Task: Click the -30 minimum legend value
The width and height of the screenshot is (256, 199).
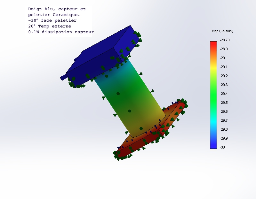Action: click(222, 147)
